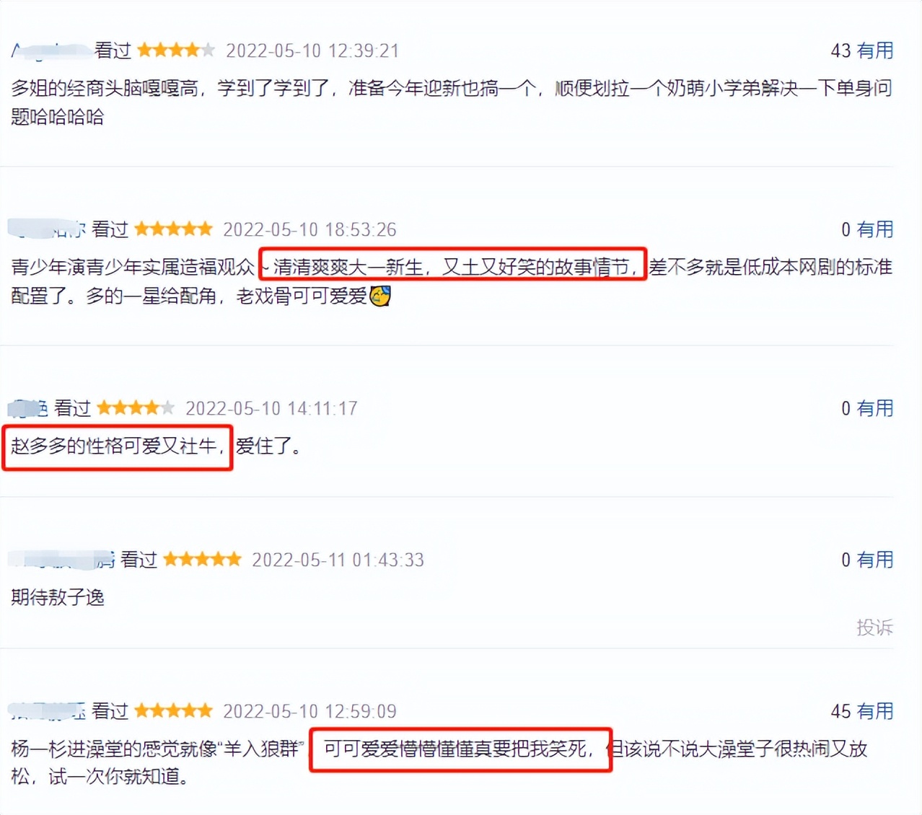The height and width of the screenshot is (815, 922).
Task: Click the five-star rating dated 12:59:09
Action: [x=173, y=711]
